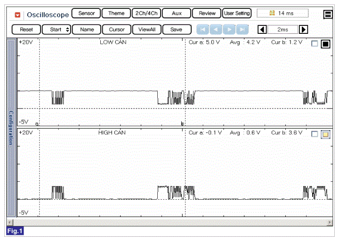Click the Save button
The width and height of the screenshot is (339, 241).
(x=176, y=30)
